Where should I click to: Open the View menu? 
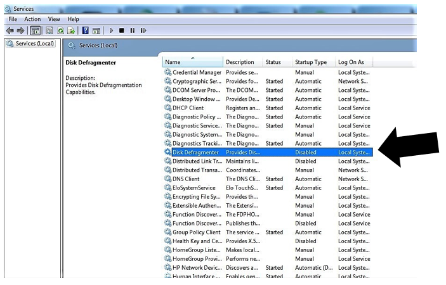pos(54,20)
